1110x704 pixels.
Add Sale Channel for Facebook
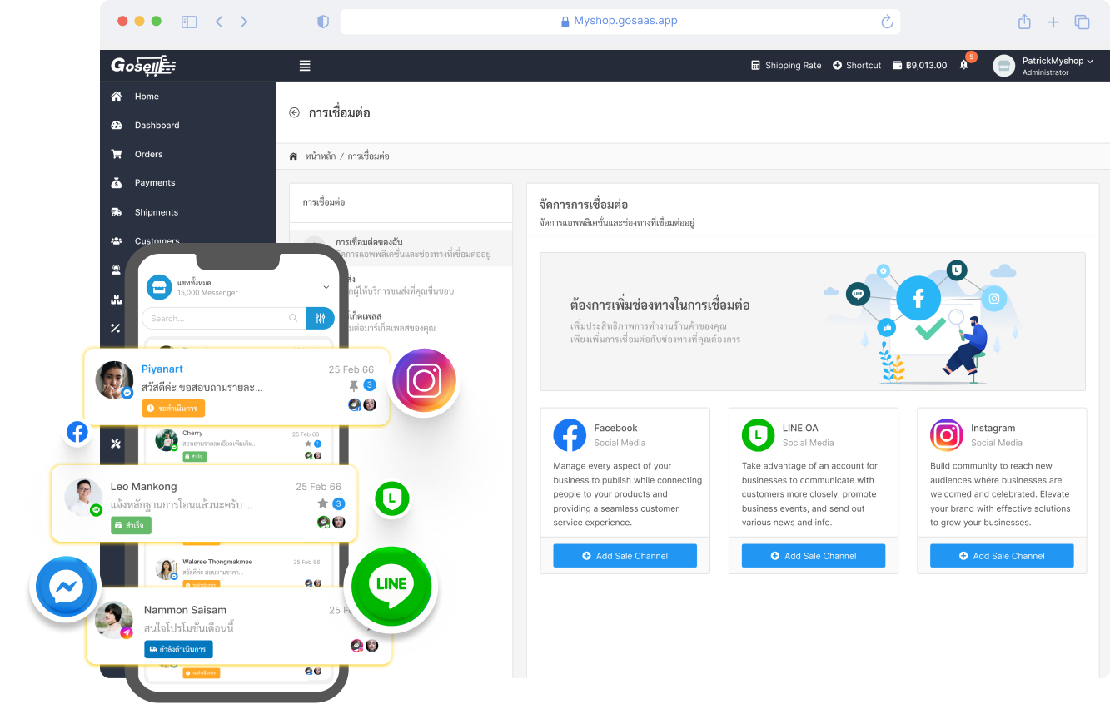click(x=625, y=556)
